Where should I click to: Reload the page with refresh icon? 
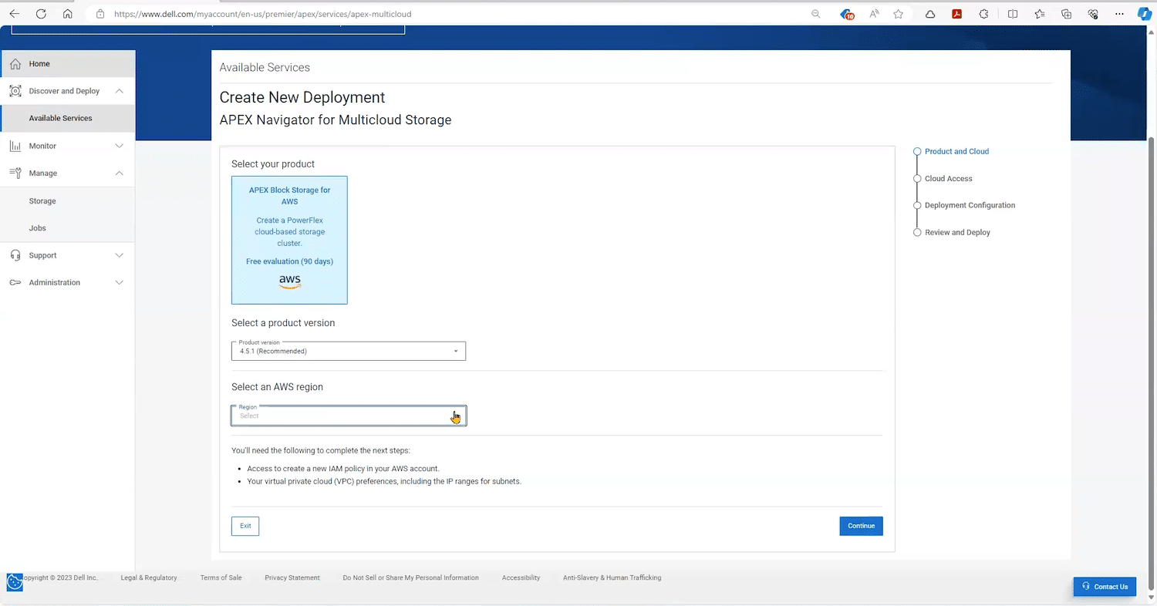[x=42, y=14]
